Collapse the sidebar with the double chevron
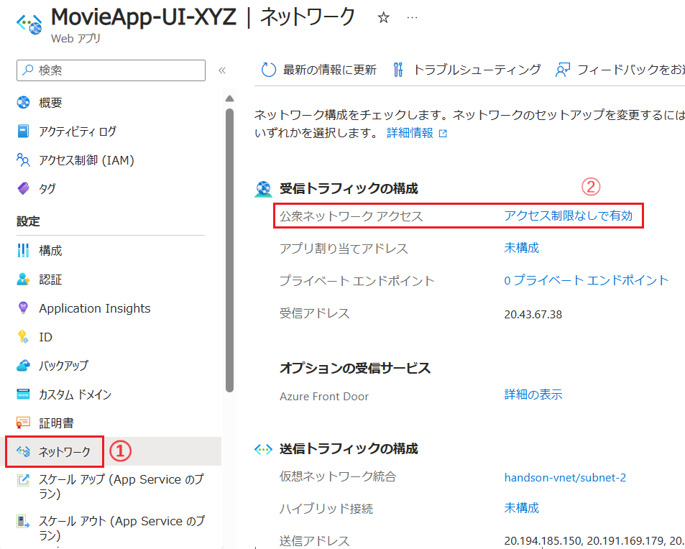The height and width of the screenshot is (549, 685). tap(222, 70)
